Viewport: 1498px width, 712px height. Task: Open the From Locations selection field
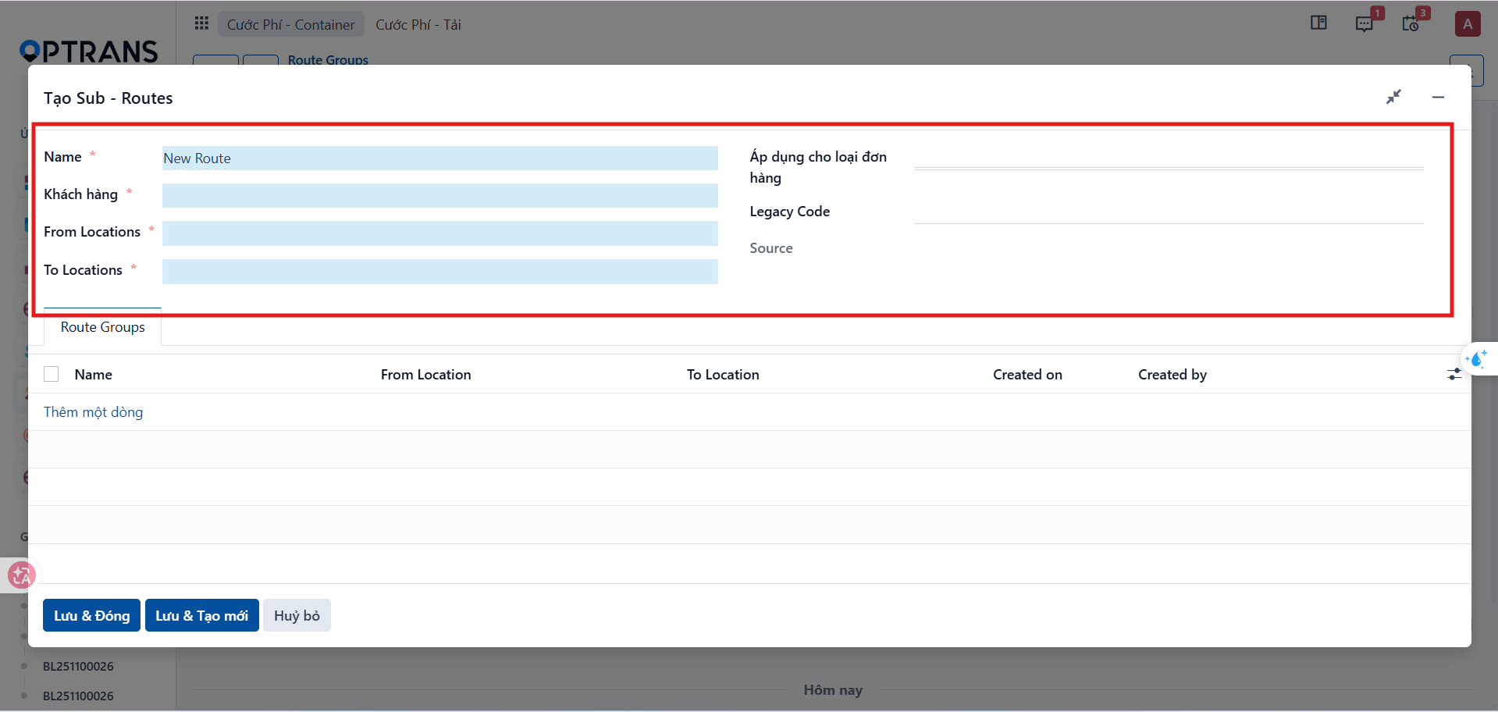point(440,233)
